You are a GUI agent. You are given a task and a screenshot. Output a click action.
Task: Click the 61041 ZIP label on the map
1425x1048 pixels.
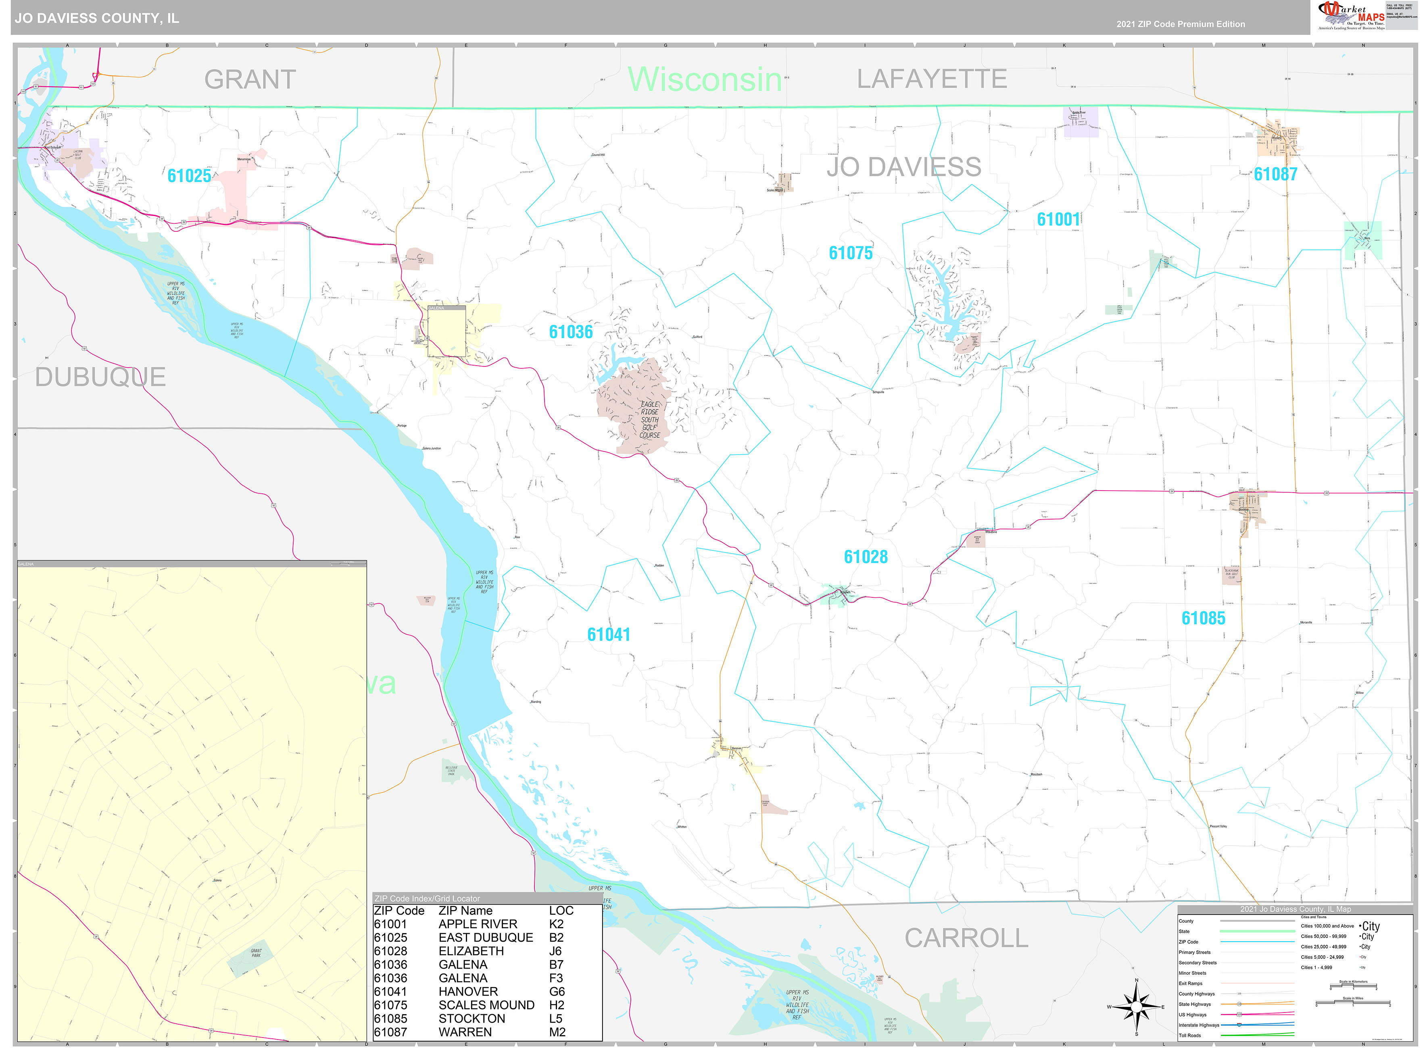tap(609, 634)
